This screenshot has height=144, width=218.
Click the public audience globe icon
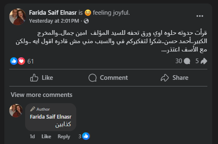click(86, 21)
